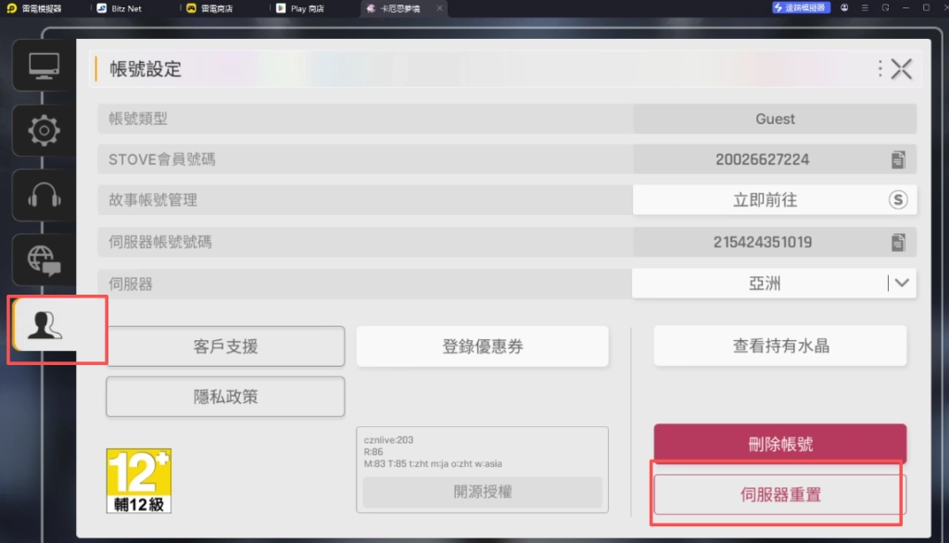This screenshot has width=949, height=543.
Task: Copy the 伺服器帳號號碼 number
Action: (897, 243)
